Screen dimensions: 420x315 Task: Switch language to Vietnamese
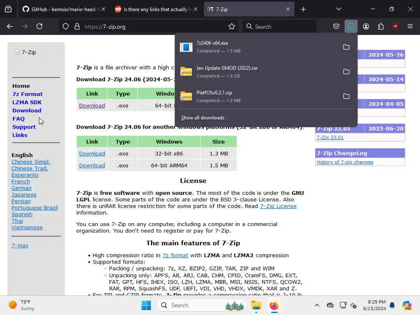(x=27, y=227)
